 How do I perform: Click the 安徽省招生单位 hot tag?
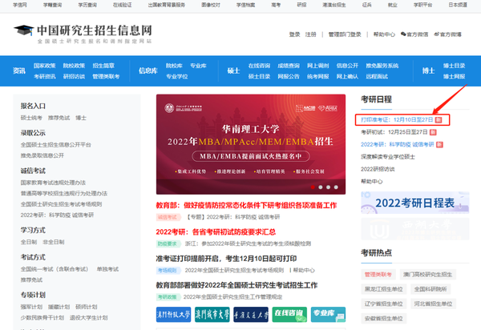(383, 318)
